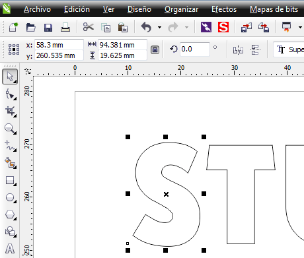Click the greyed Redo arrow

coord(173,27)
